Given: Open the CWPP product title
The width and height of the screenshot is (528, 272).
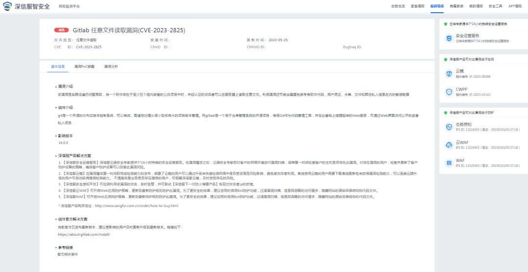Looking at the screenshot, I should point(462,90).
